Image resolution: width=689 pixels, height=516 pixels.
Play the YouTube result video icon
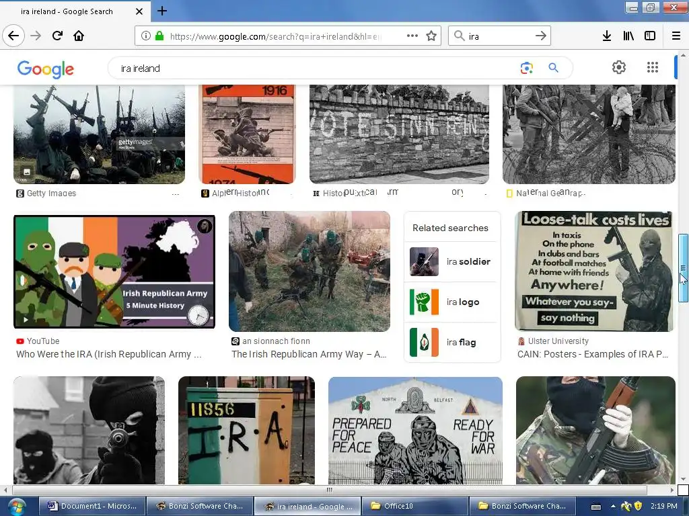[26, 320]
